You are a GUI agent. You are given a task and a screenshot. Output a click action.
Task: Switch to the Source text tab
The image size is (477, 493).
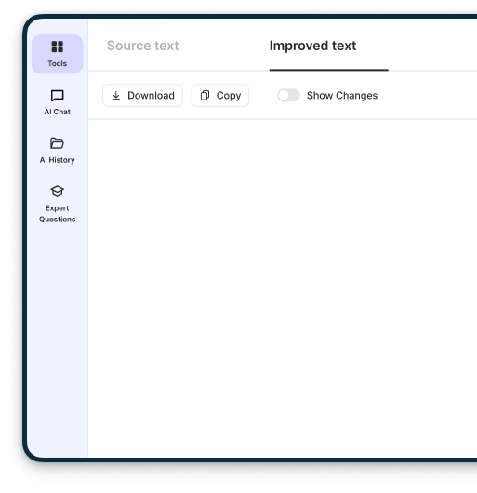143,46
